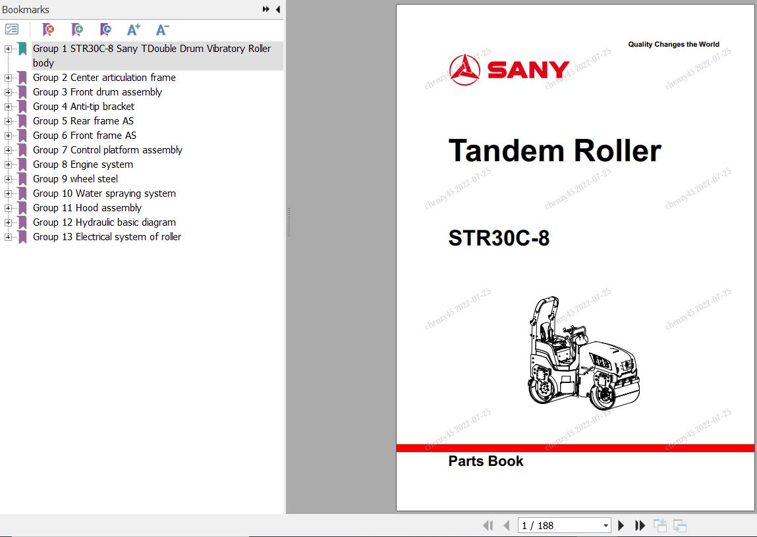
Task: Open Group 2 Center articulation frame bookmark
Action: (104, 78)
